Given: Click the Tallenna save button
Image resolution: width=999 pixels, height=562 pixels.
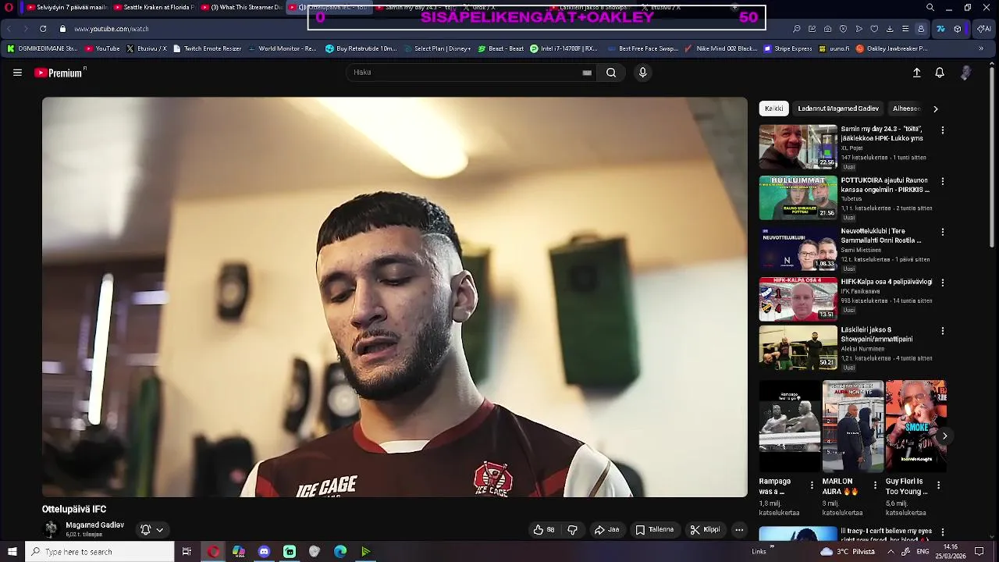Looking at the screenshot, I should (x=654, y=530).
